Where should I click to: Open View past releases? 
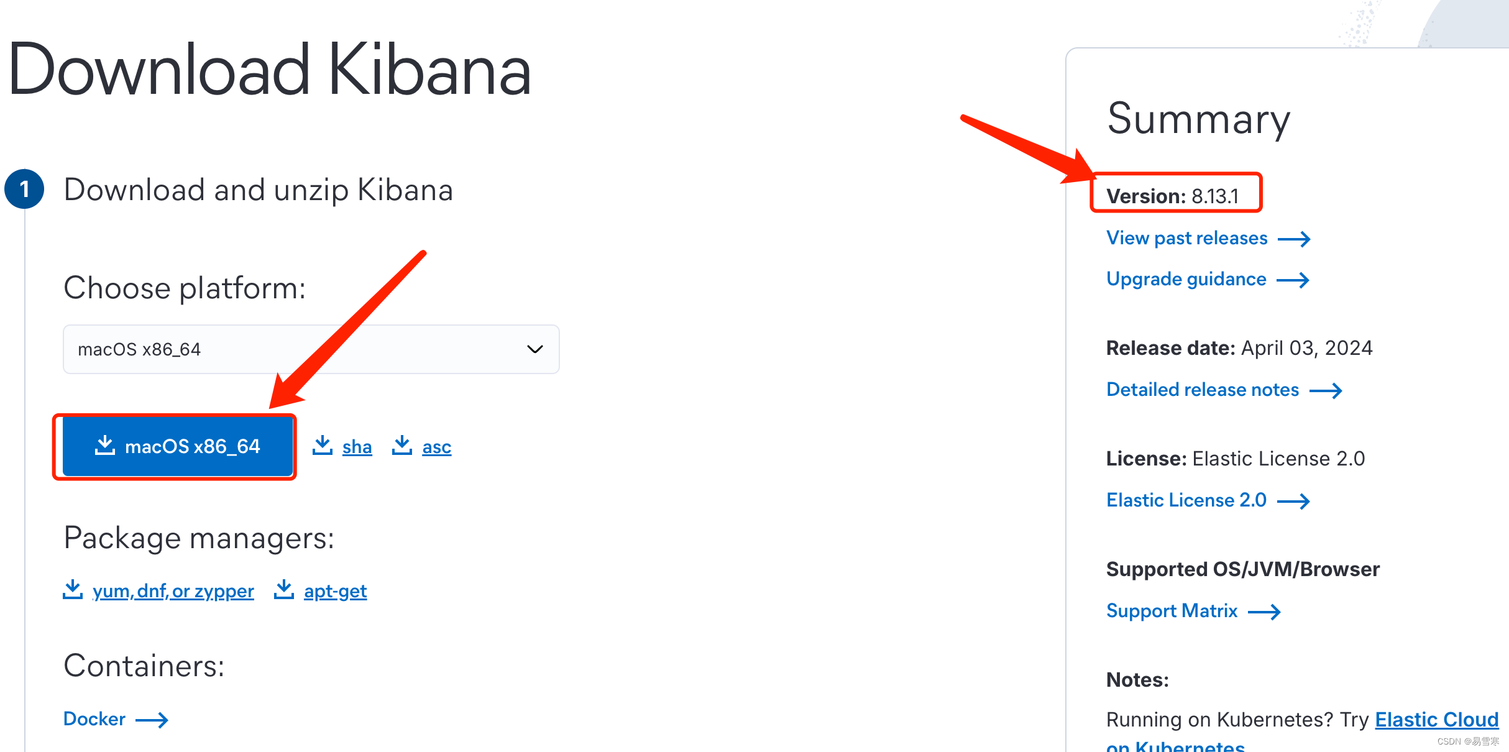click(x=1186, y=237)
